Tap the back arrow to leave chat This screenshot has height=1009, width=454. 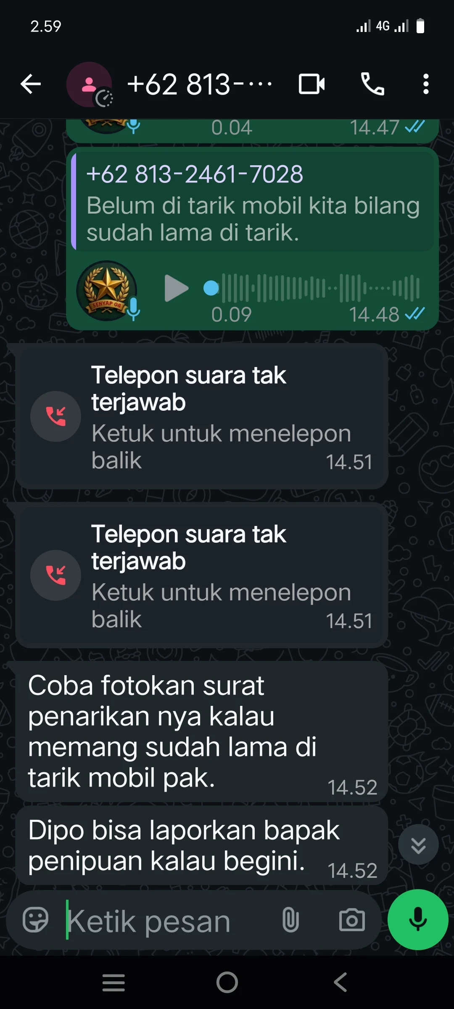click(x=31, y=84)
